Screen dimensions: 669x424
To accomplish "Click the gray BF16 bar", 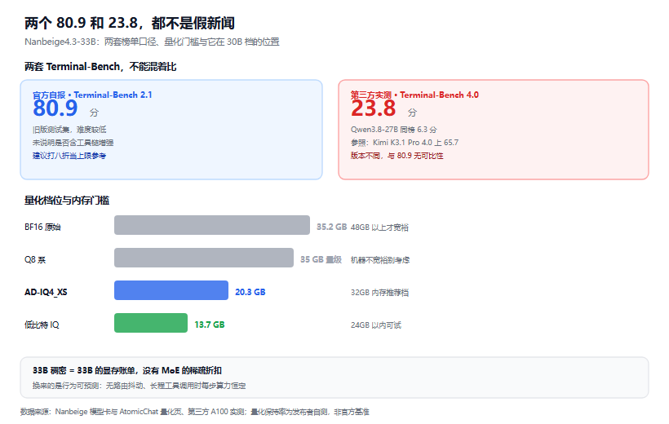I will [212, 225].
